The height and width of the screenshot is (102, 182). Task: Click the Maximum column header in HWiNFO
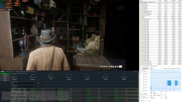[173, 1]
